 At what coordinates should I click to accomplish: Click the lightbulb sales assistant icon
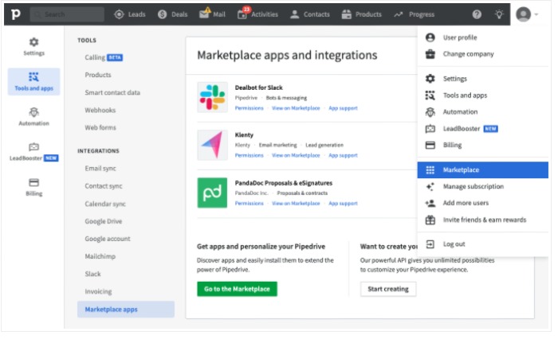click(x=499, y=14)
